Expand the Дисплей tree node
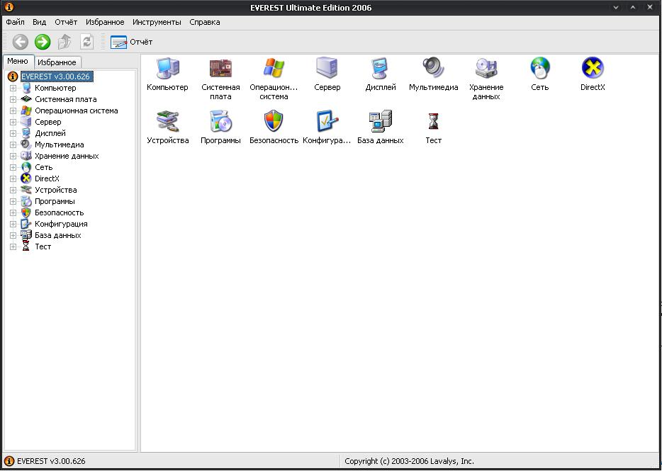The width and height of the screenshot is (662, 471). pos(13,134)
